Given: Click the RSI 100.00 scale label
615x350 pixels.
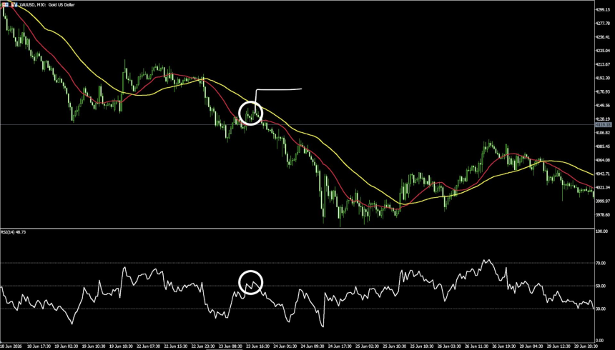Looking at the screenshot, I should tap(601, 231).
